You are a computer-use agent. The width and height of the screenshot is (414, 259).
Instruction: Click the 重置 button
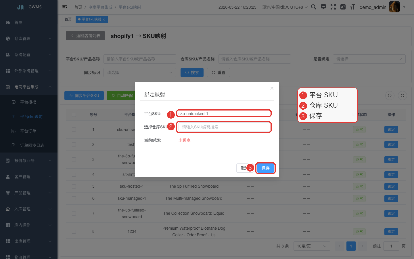(x=218, y=73)
